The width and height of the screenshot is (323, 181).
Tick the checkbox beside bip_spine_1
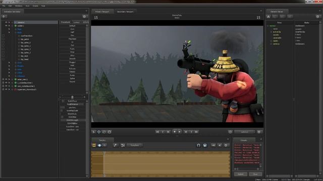coord(3,46)
